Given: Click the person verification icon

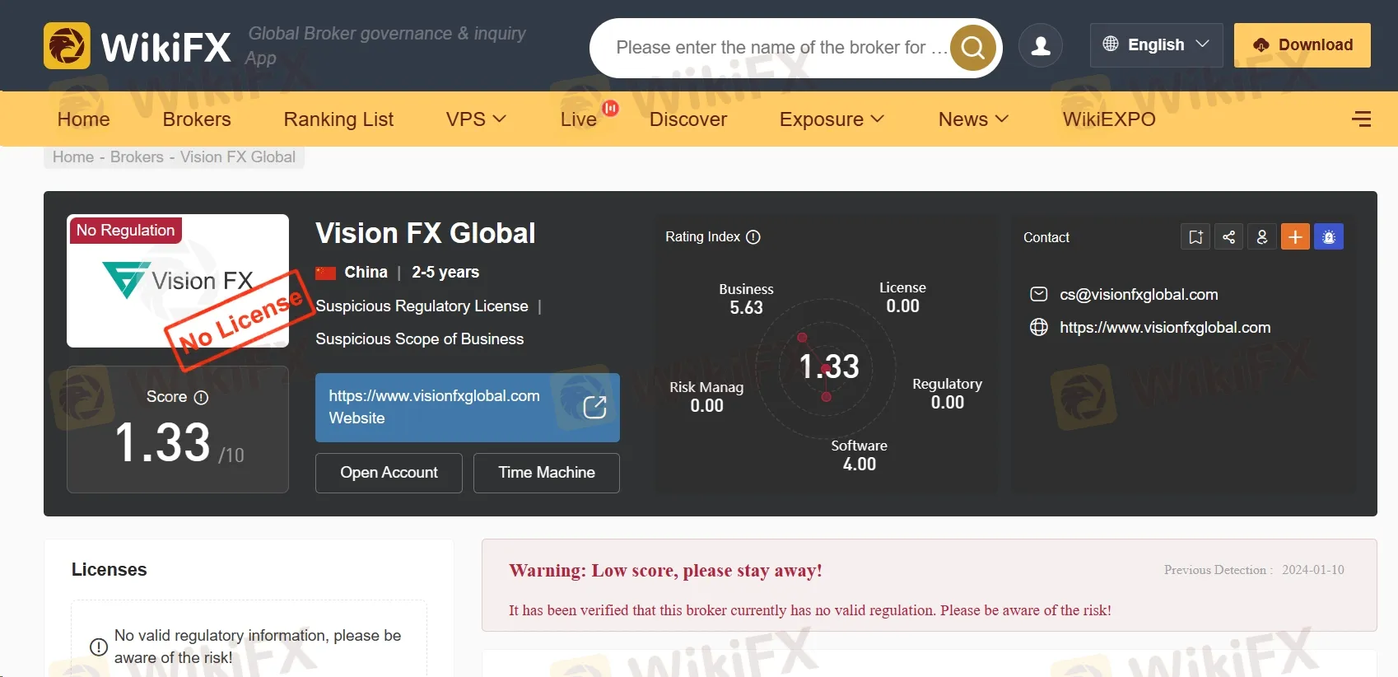Looking at the screenshot, I should pos(1262,237).
